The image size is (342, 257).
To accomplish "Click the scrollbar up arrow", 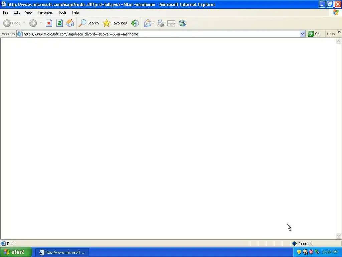I will click(339, 41).
